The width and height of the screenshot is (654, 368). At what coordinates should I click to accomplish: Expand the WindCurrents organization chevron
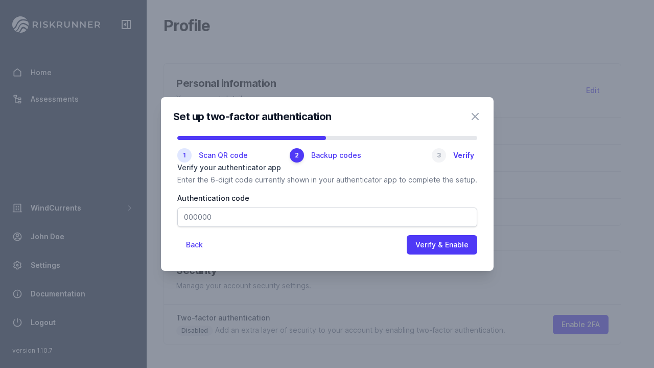pos(130,208)
